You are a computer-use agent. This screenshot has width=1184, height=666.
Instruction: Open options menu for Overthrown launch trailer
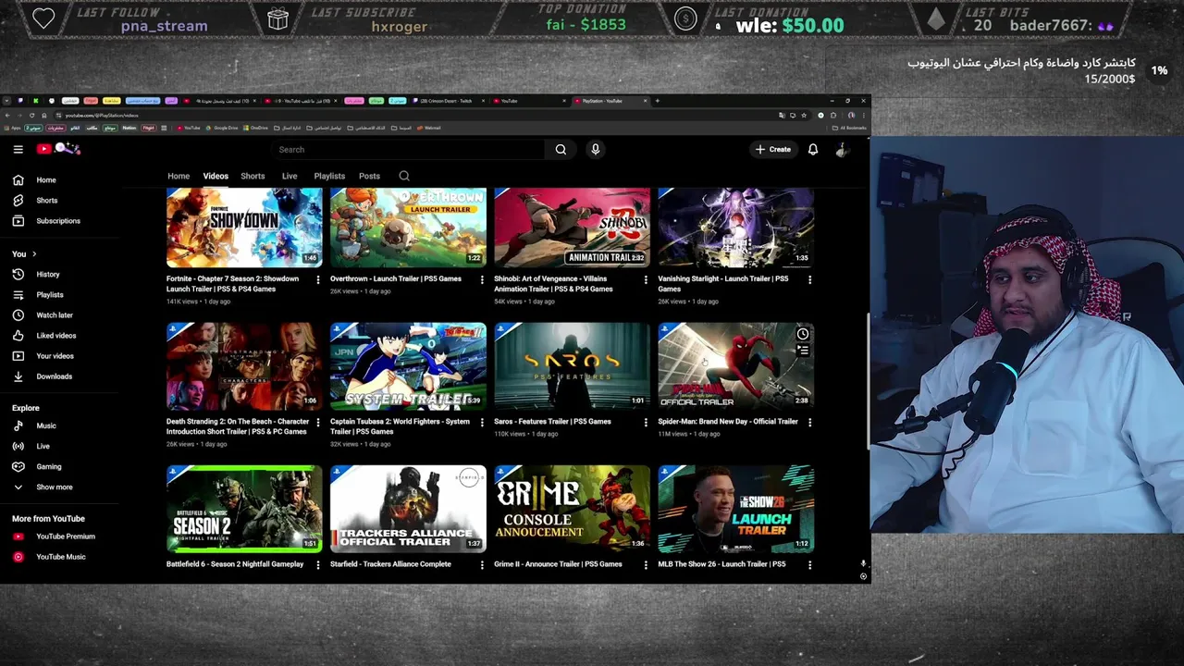tap(482, 279)
